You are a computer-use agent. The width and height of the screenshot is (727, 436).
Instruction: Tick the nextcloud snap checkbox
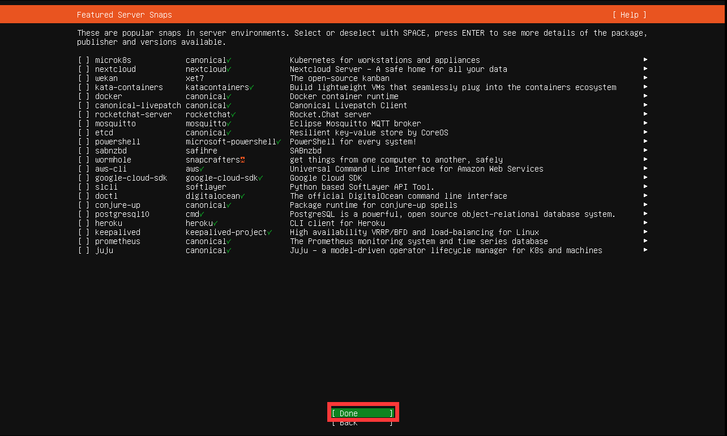[x=84, y=69]
